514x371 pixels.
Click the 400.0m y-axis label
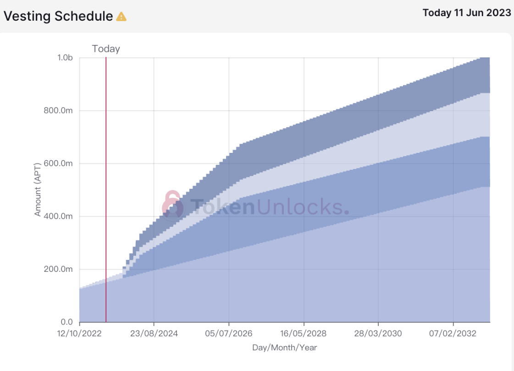pos(58,216)
